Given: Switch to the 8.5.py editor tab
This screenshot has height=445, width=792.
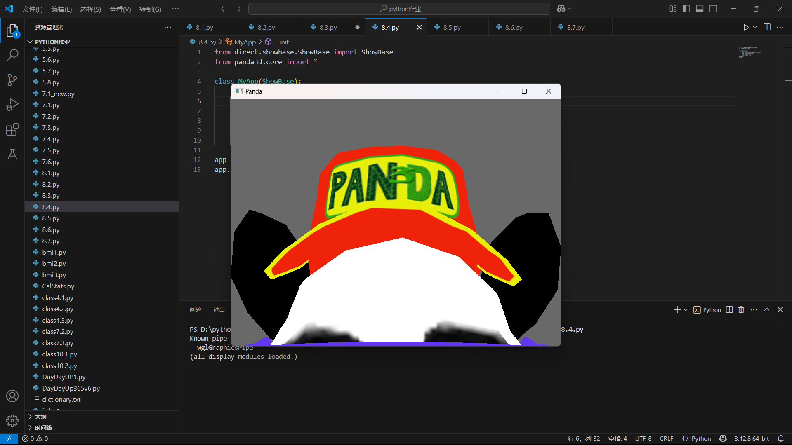Looking at the screenshot, I should [x=452, y=27].
